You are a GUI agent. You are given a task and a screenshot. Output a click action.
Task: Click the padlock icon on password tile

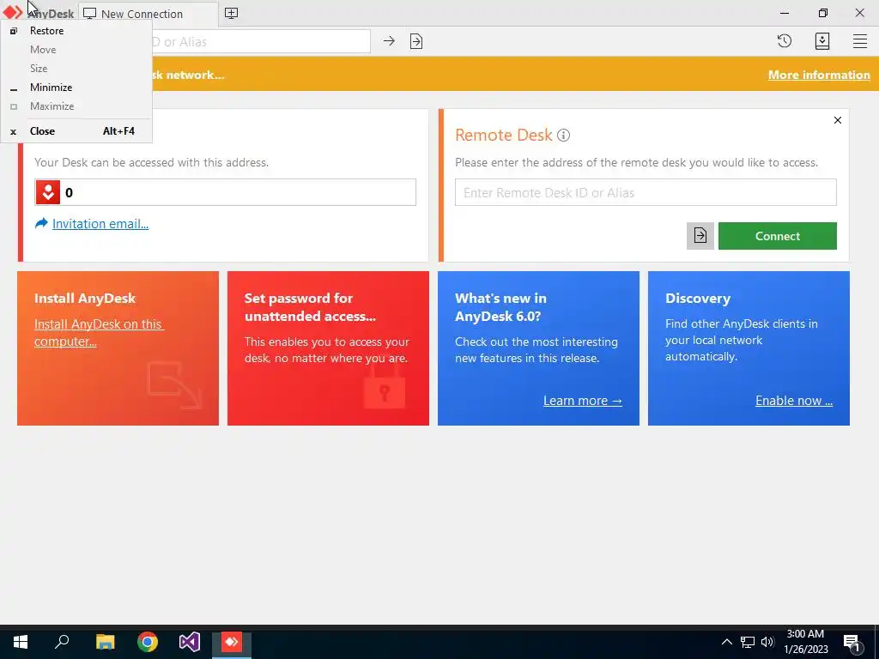(385, 387)
